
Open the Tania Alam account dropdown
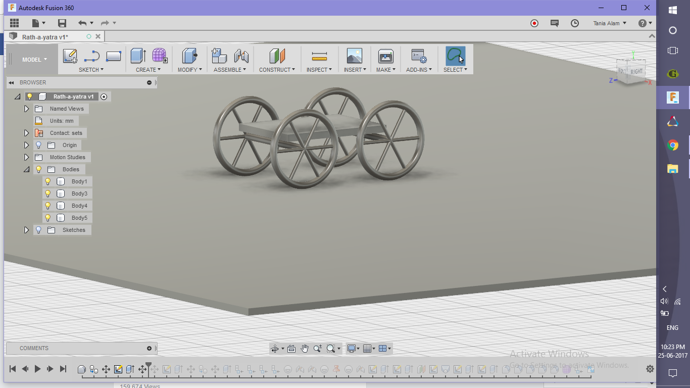(x=610, y=23)
